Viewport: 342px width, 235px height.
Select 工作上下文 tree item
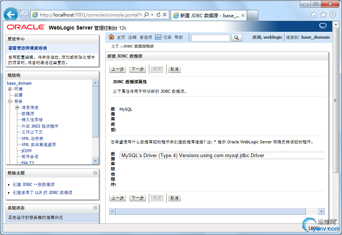pos(32,132)
